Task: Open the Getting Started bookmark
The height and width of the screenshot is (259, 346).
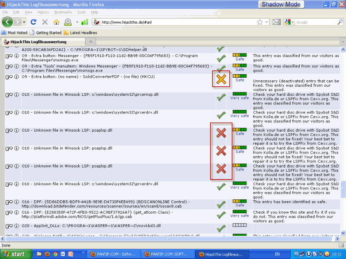Action: pos(46,33)
